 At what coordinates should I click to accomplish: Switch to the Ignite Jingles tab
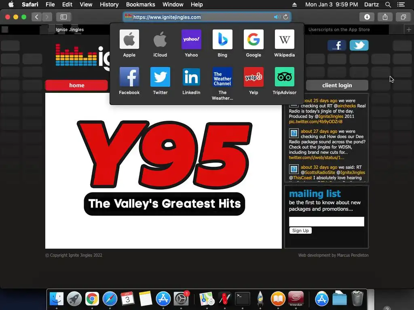(x=70, y=29)
